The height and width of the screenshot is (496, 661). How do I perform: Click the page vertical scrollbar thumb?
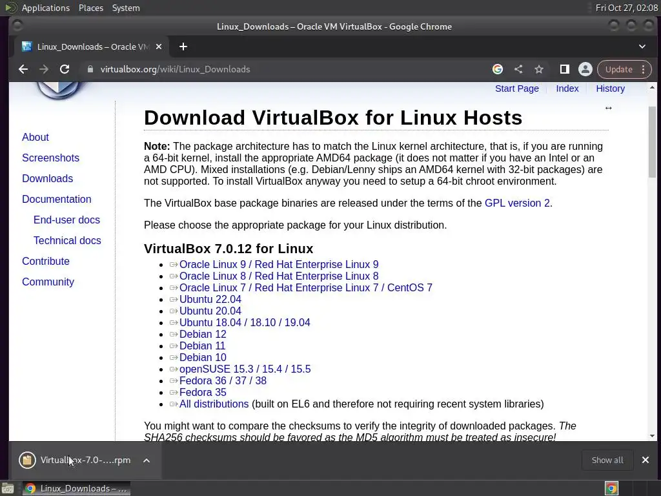(x=652, y=141)
